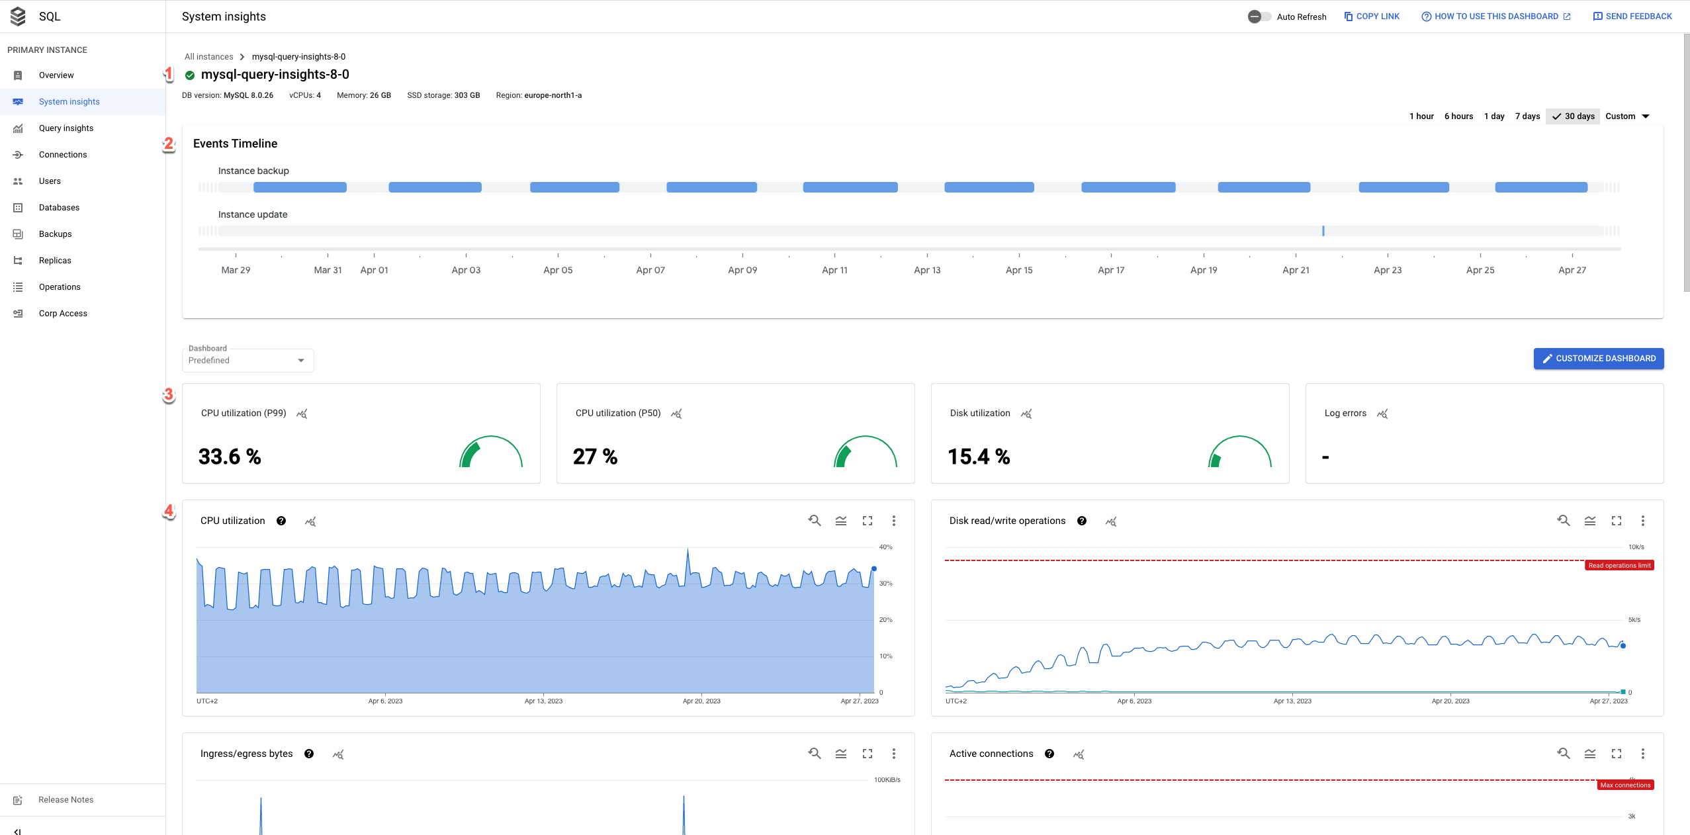
Task: Expand the Active connections options menu
Action: point(1644,753)
